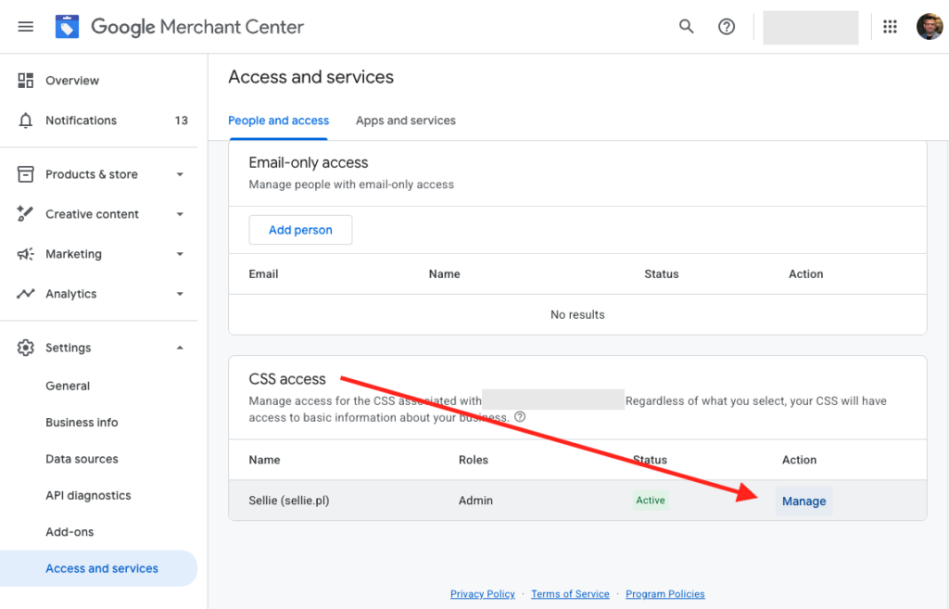Open API diagnostics settings
The width and height of the screenshot is (949, 609).
[88, 495]
